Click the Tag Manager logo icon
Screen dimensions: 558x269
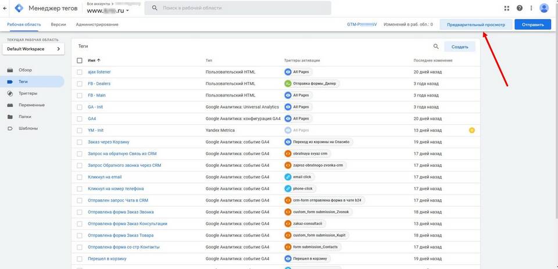pyautogui.click(x=19, y=8)
